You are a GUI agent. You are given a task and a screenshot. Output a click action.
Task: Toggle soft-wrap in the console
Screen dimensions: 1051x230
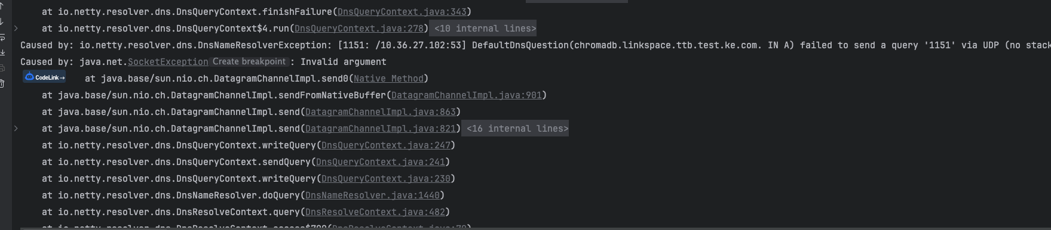pyautogui.click(x=2, y=38)
